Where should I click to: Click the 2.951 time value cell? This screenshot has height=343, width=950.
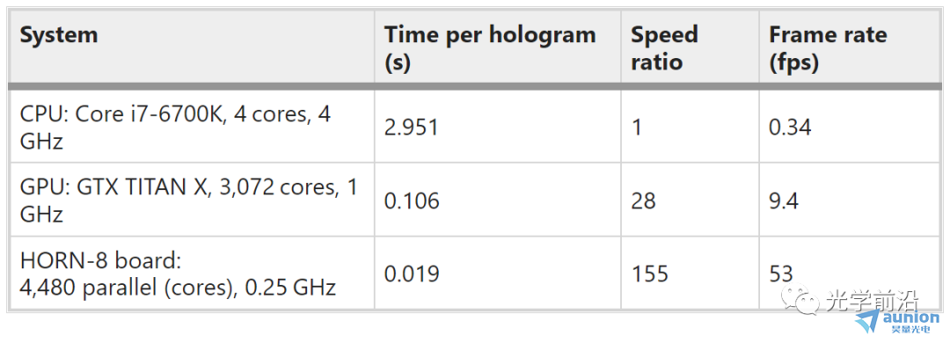pos(412,128)
